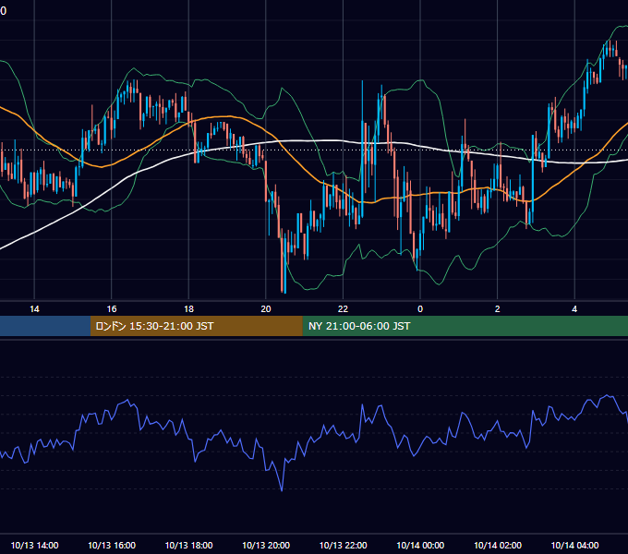Click the 10/13 22:00 date label
This screenshot has height=554, width=628.
click(343, 545)
